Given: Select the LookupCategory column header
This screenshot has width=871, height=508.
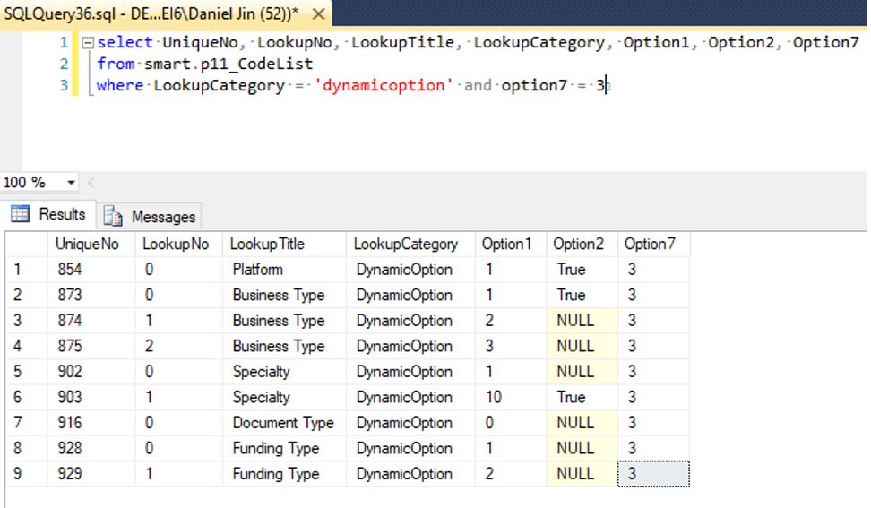Looking at the screenshot, I should click(x=410, y=244).
